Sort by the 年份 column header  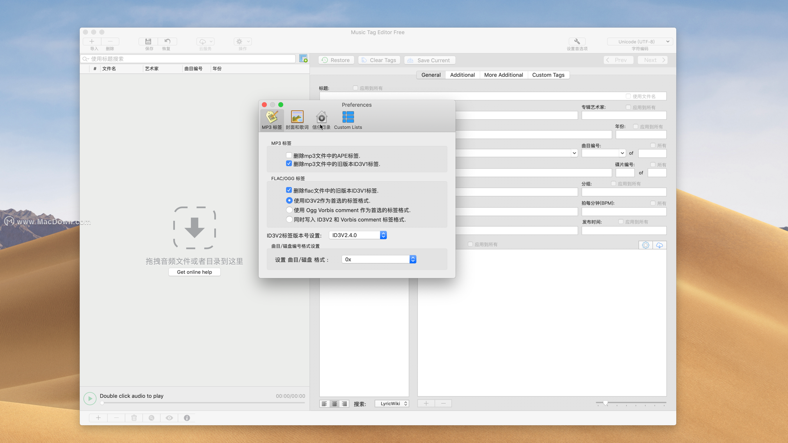[x=260, y=69]
